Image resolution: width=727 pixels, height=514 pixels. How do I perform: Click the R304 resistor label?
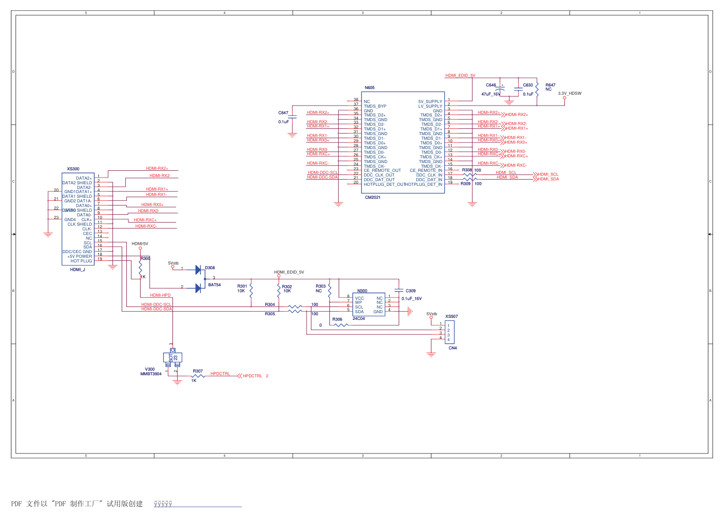[x=270, y=305]
